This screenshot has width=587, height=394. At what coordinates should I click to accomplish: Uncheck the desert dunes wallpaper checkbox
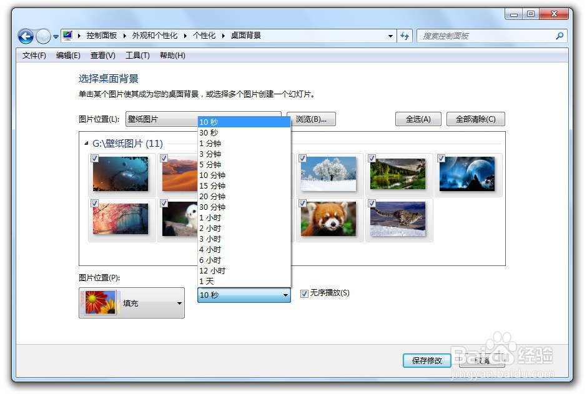[164, 158]
